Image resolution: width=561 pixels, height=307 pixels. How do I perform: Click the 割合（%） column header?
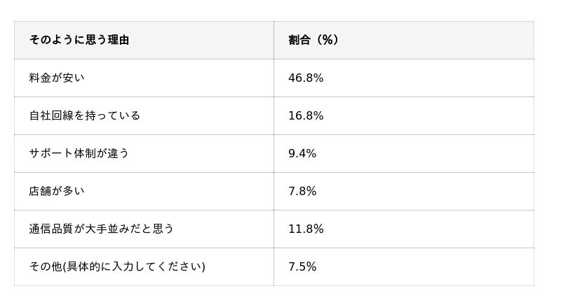(x=314, y=40)
